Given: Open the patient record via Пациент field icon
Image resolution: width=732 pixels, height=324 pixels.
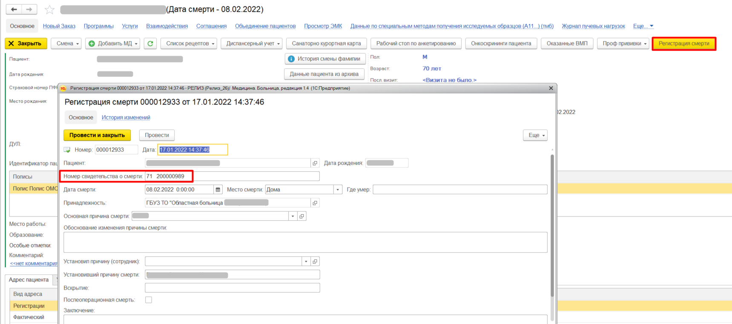Looking at the screenshot, I should (x=315, y=163).
